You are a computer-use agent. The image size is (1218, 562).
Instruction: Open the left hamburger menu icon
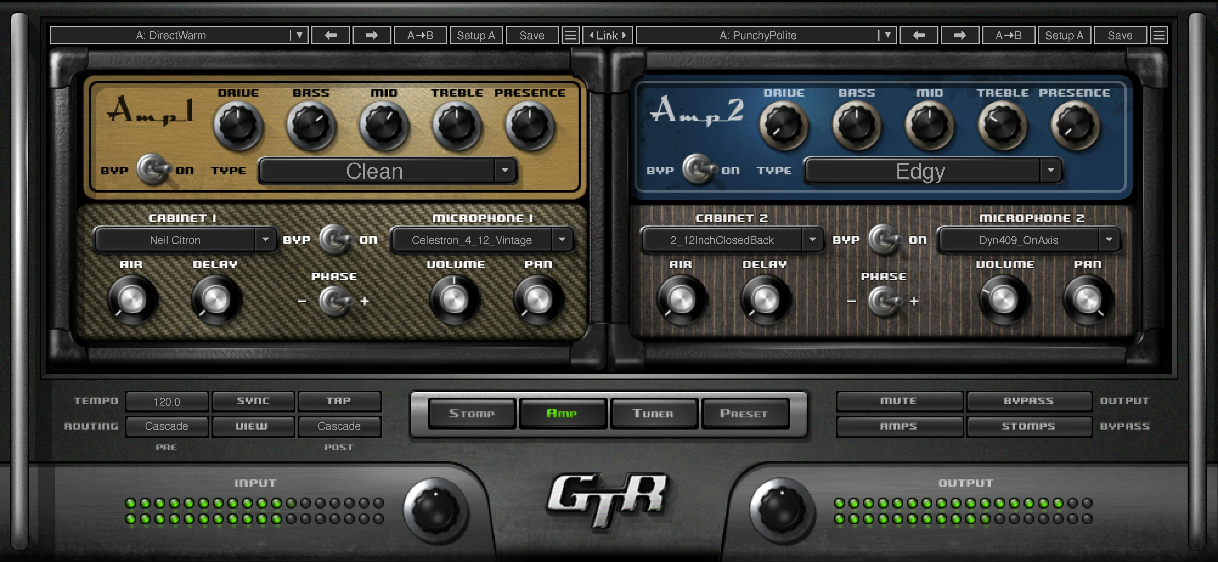click(x=571, y=36)
